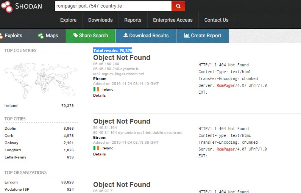Click Eircom organization in second result
The width and height of the screenshot is (301, 193).
pyautogui.click(x=100, y=137)
